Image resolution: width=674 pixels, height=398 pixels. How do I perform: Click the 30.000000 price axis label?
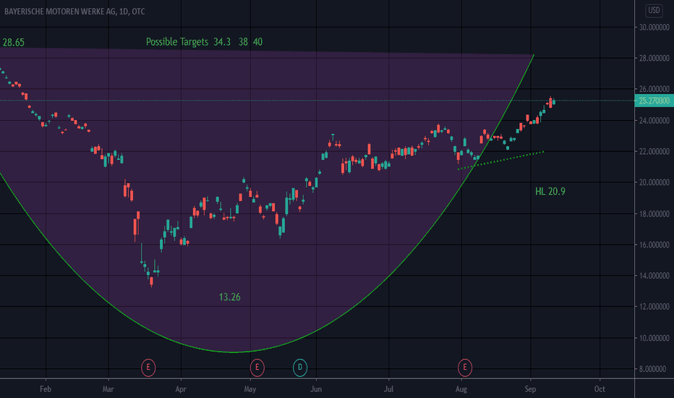pos(654,27)
